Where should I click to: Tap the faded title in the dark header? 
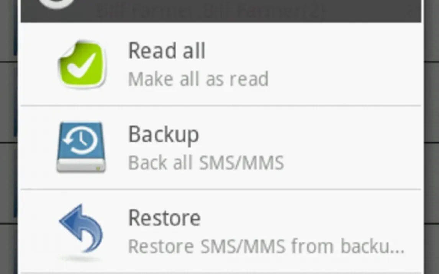211,11
